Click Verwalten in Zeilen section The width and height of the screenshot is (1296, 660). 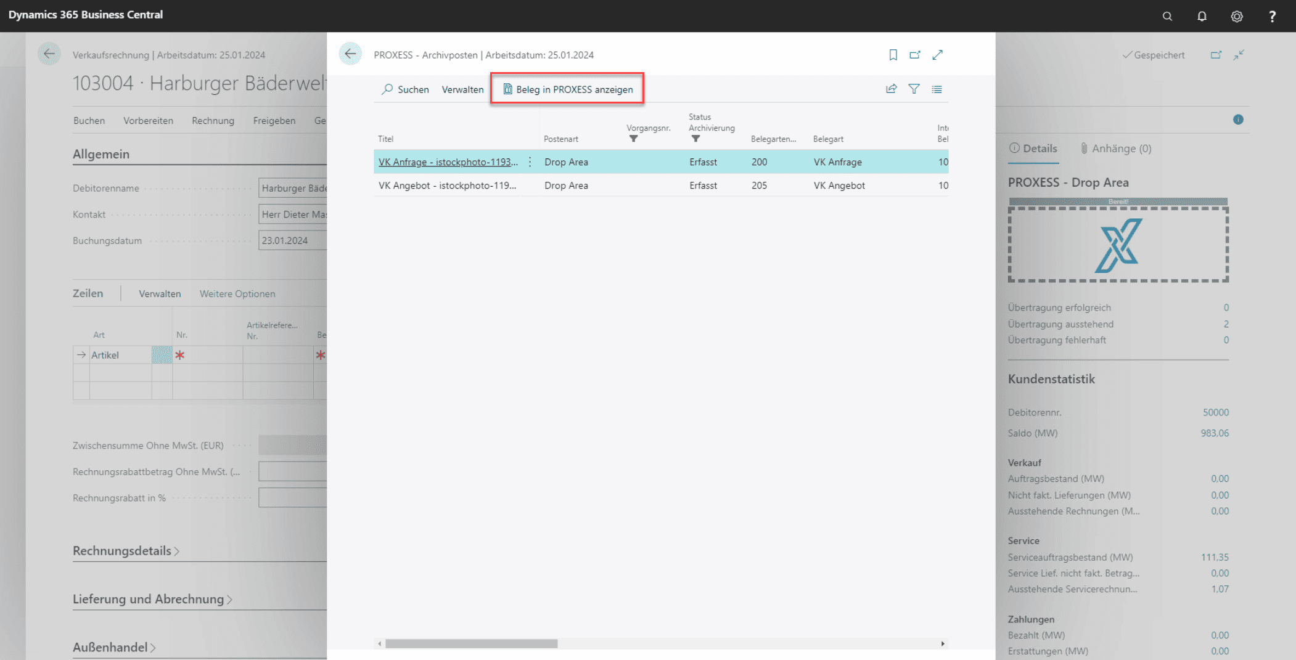(160, 293)
